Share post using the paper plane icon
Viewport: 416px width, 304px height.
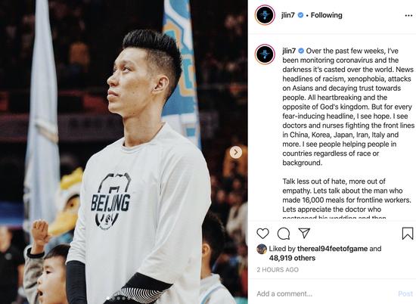click(x=304, y=233)
